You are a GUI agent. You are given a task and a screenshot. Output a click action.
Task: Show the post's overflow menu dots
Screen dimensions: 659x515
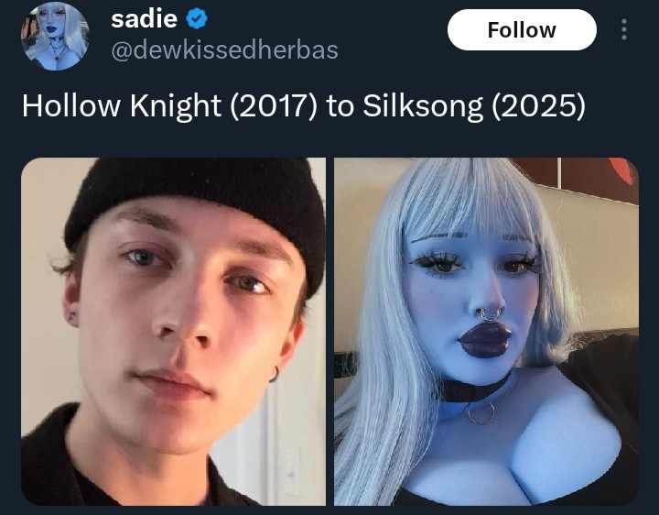tap(624, 29)
